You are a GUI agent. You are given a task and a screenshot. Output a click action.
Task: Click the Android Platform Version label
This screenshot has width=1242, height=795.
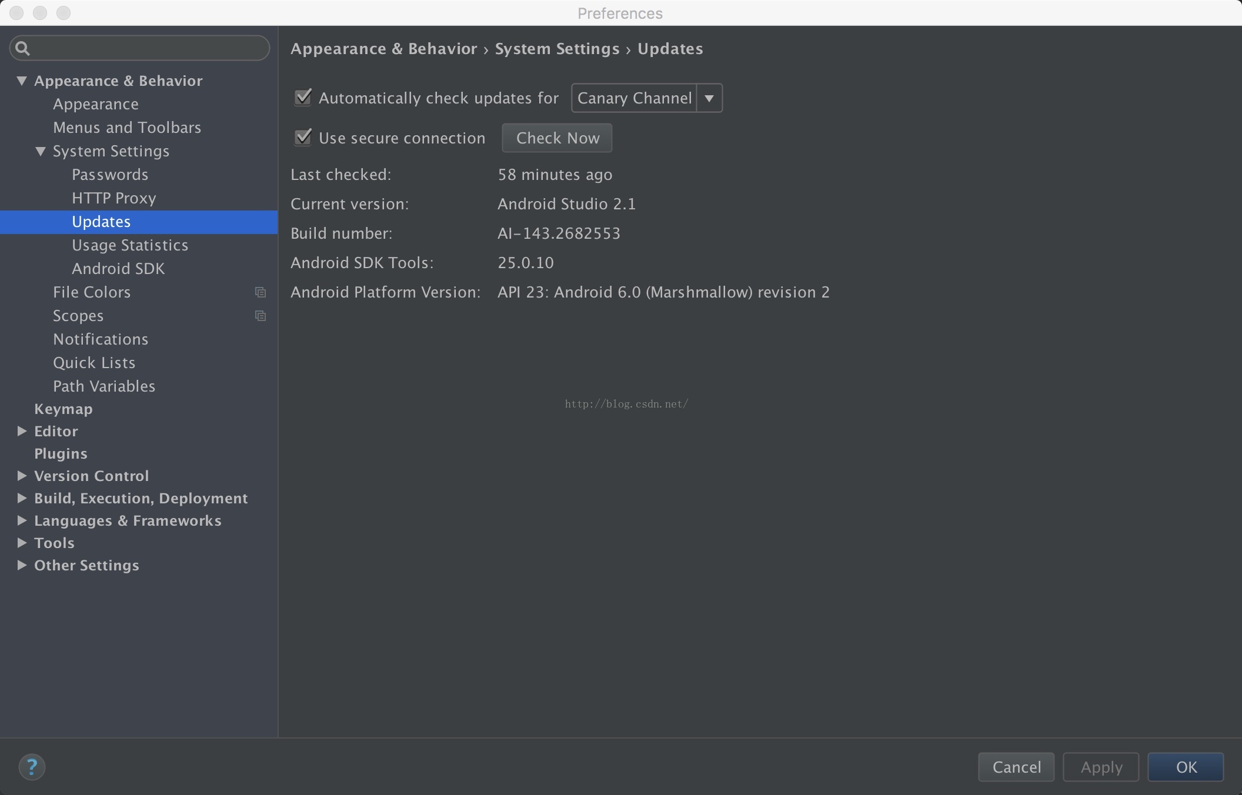point(386,292)
